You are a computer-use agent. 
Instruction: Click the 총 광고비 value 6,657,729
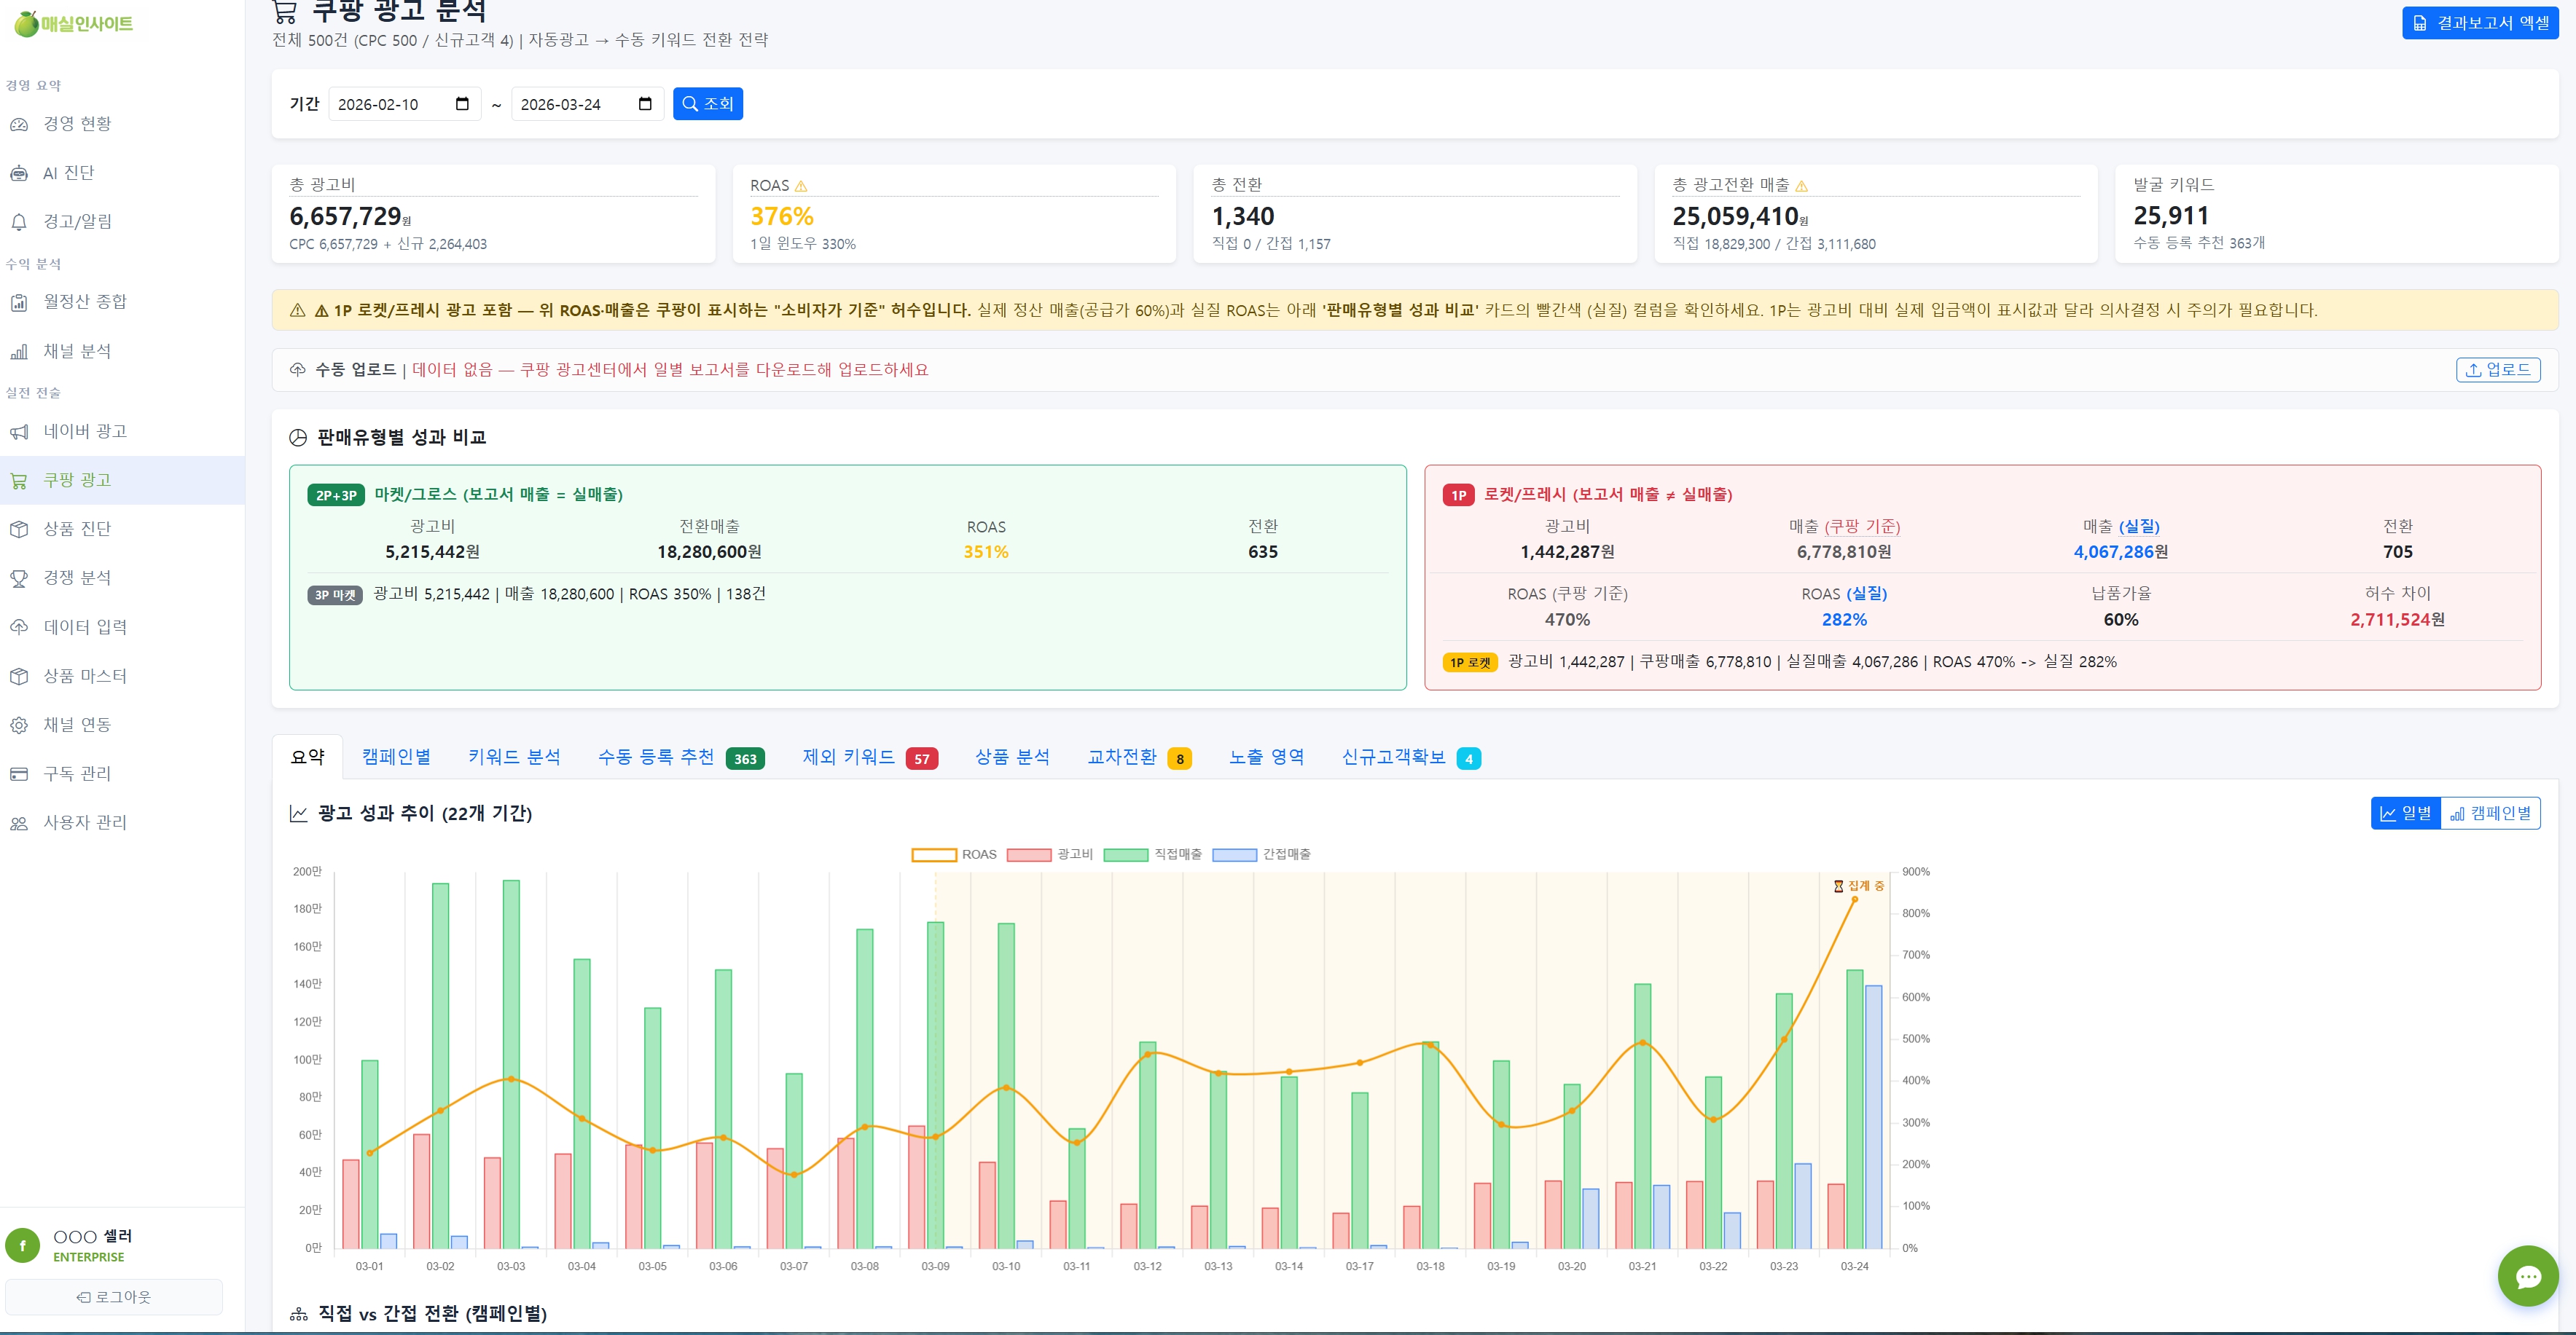click(x=345, y=217)
